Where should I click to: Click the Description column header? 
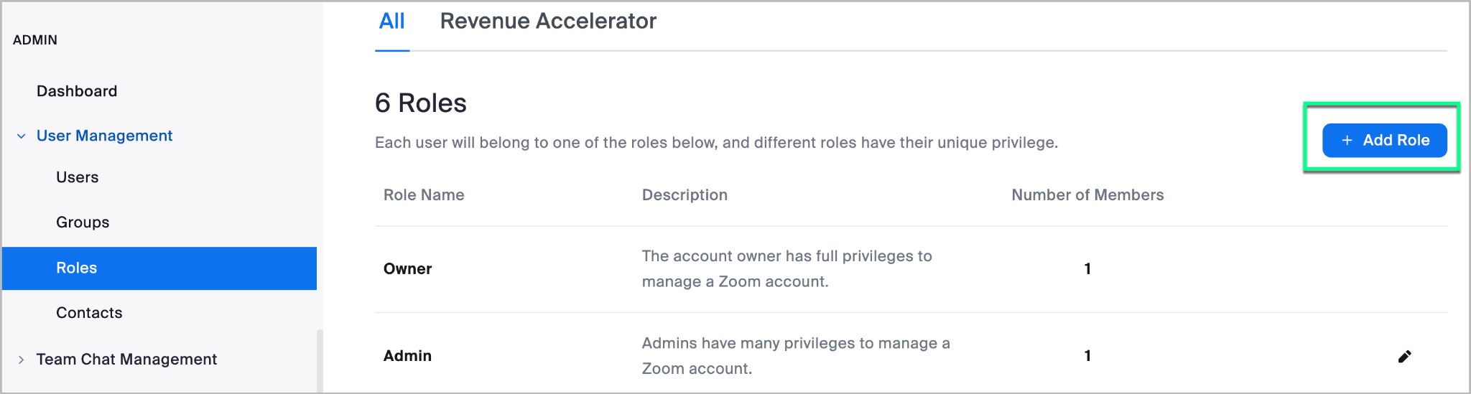point(685,195)
